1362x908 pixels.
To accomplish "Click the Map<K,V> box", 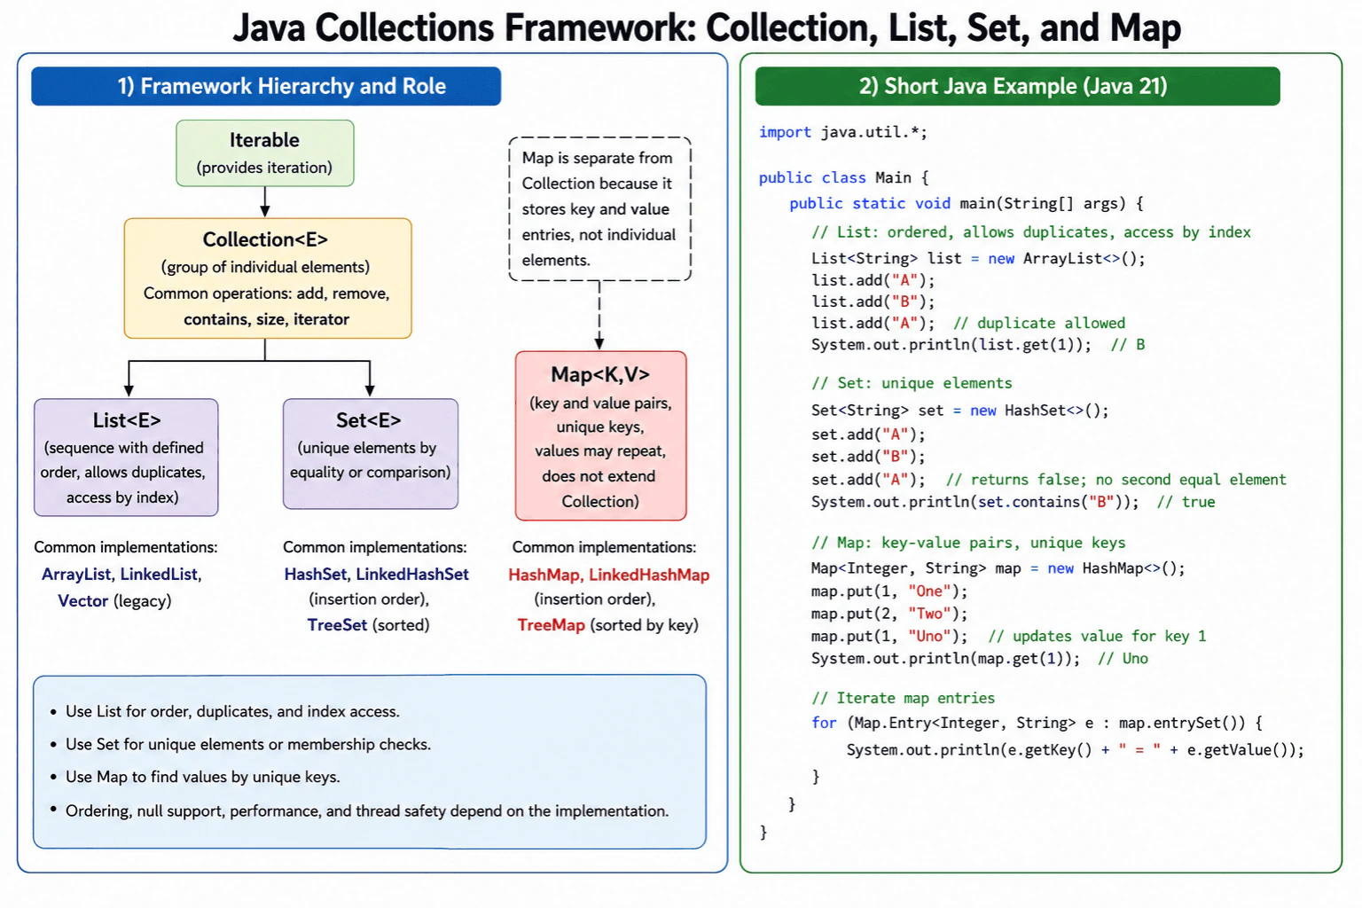I will (600, 436).
